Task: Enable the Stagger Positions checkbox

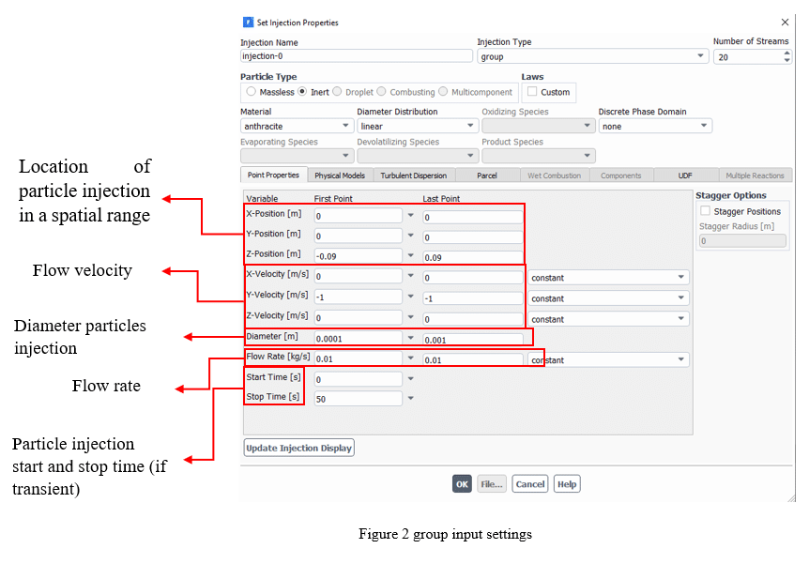Action: point(705,212)
